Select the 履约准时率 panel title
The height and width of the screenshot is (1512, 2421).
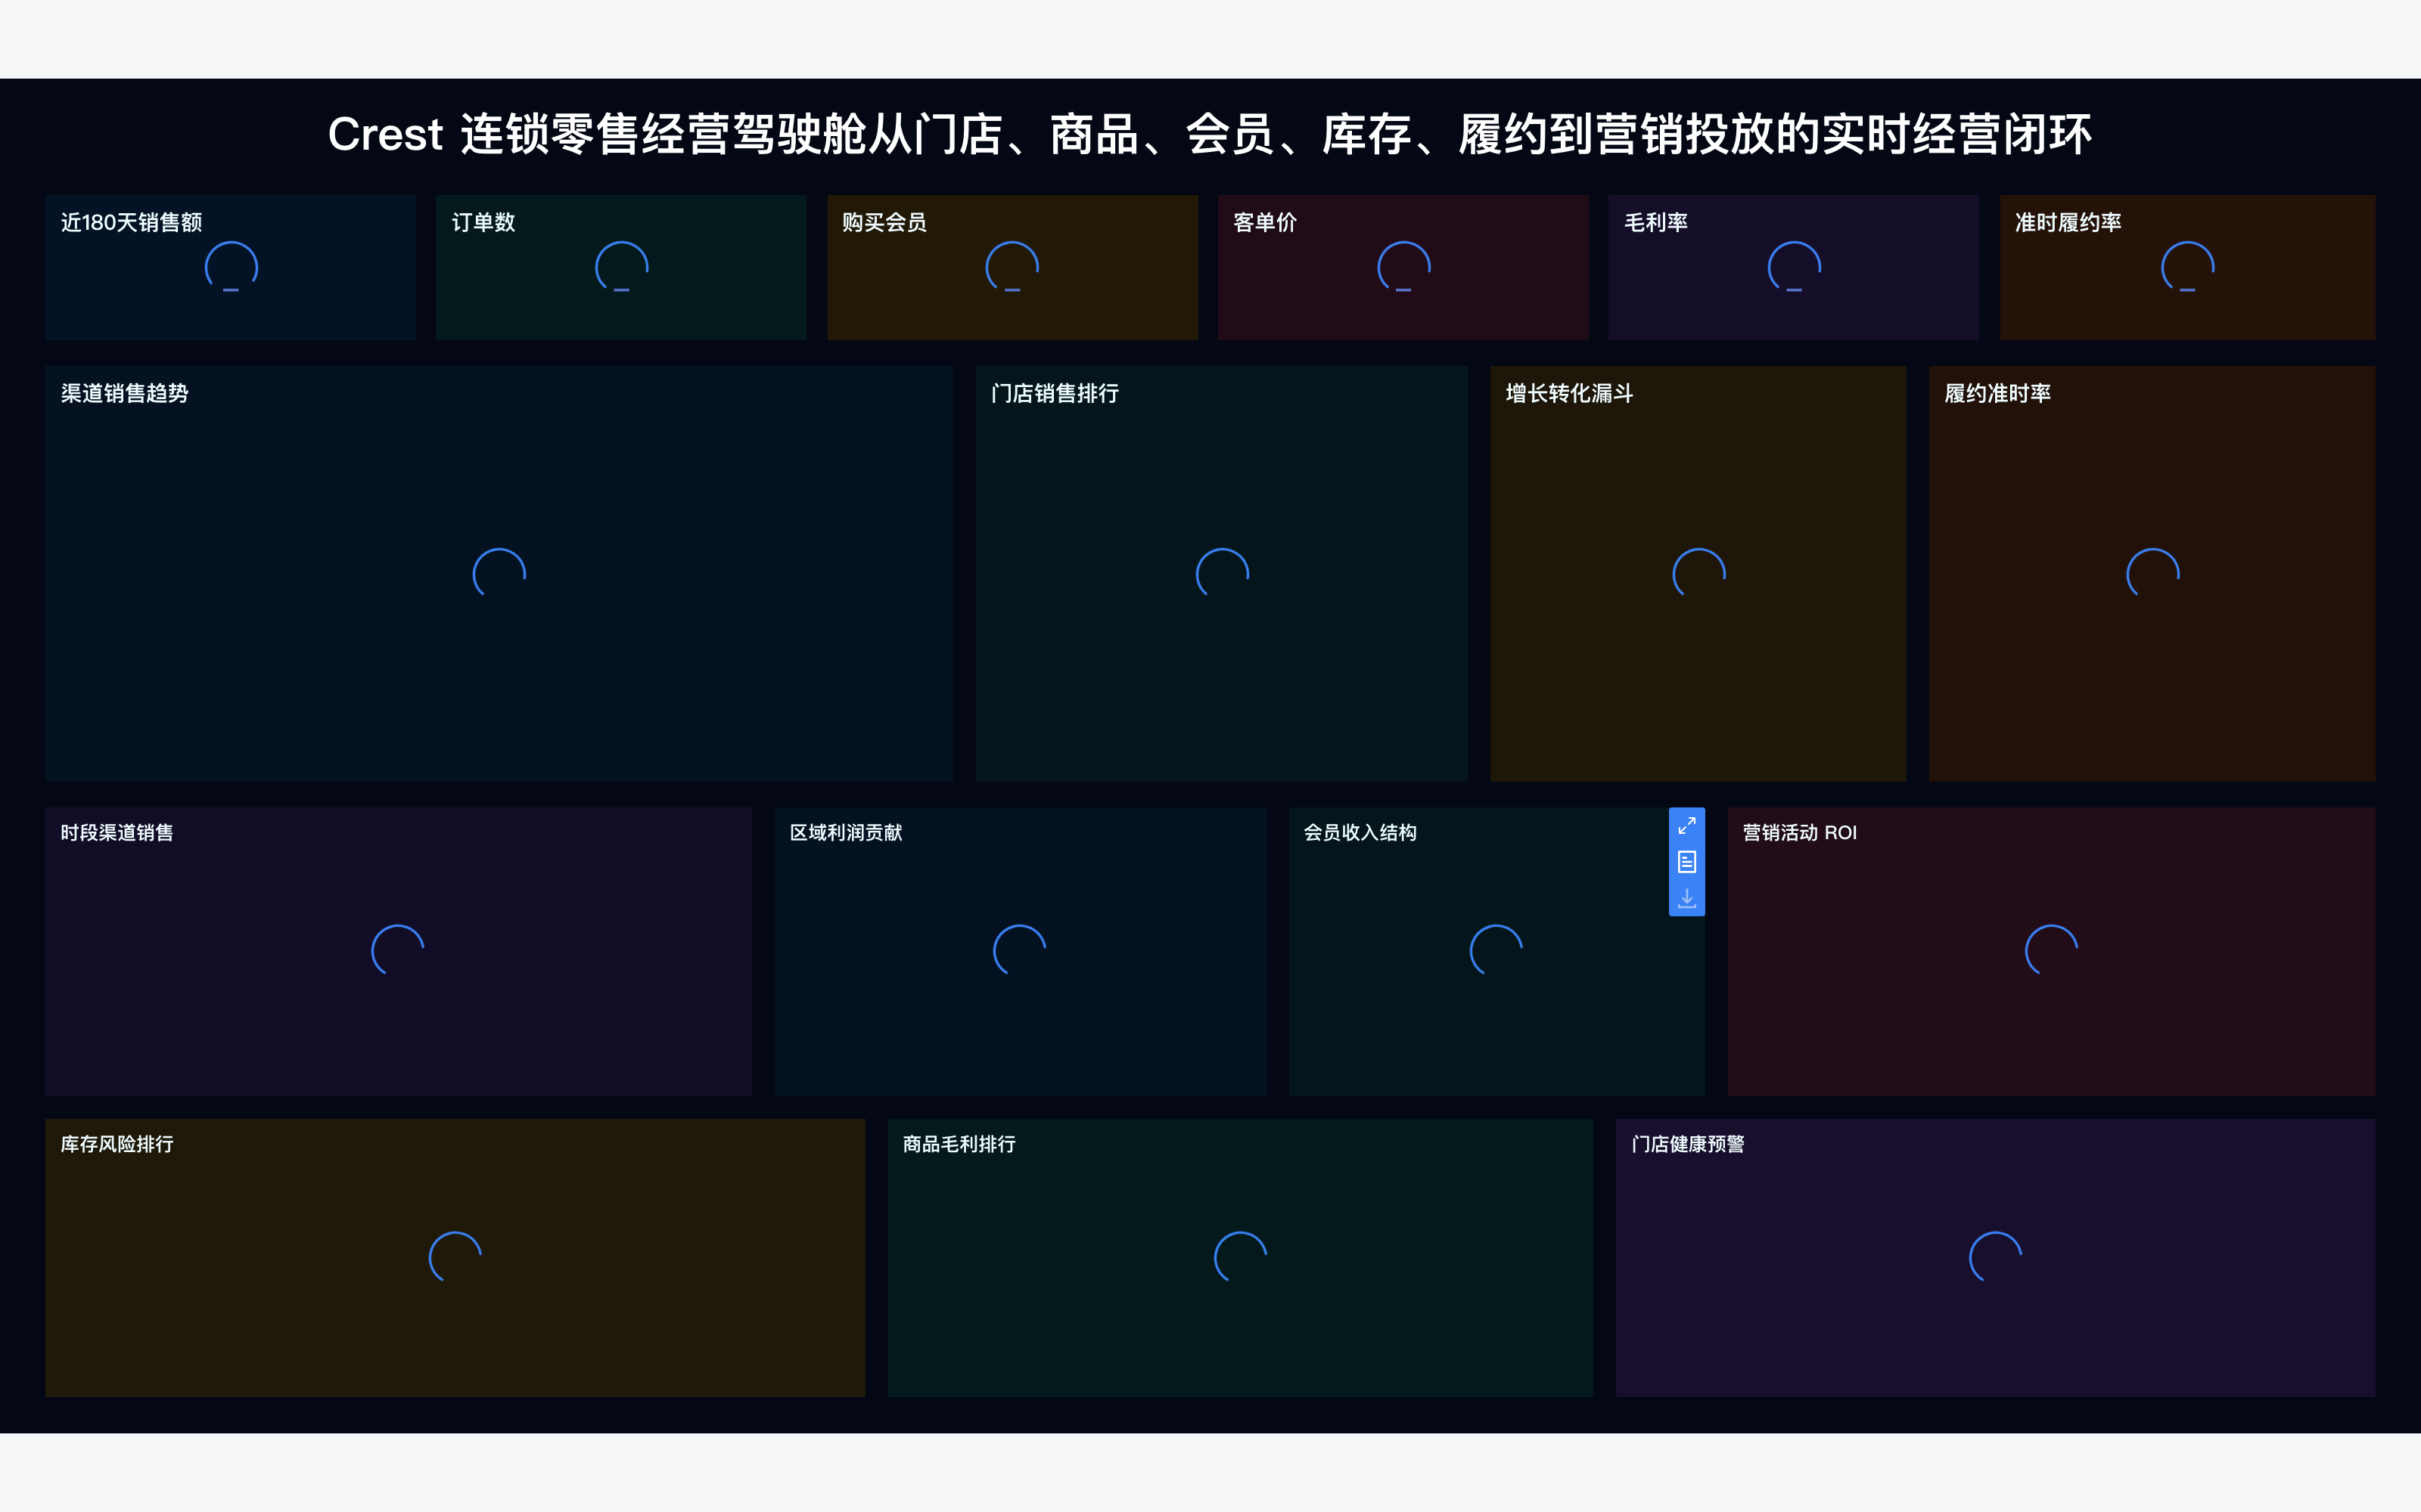pyautogui.click(x=1997, y=393)
